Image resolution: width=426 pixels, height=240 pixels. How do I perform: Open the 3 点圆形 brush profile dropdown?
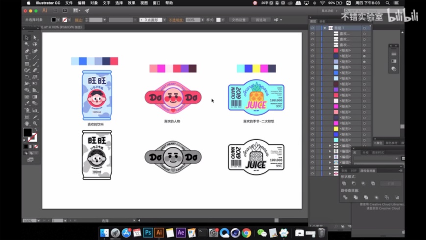point(165,20)
